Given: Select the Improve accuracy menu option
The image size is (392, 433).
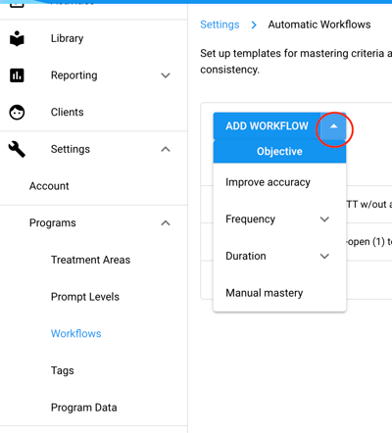Looking at the screenshot, I should click(x=279, y=182).
